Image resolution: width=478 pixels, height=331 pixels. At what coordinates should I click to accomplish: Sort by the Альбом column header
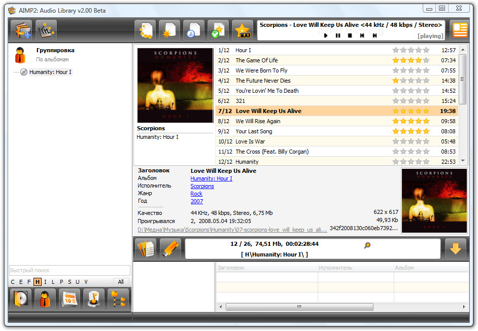coord(431,268)
